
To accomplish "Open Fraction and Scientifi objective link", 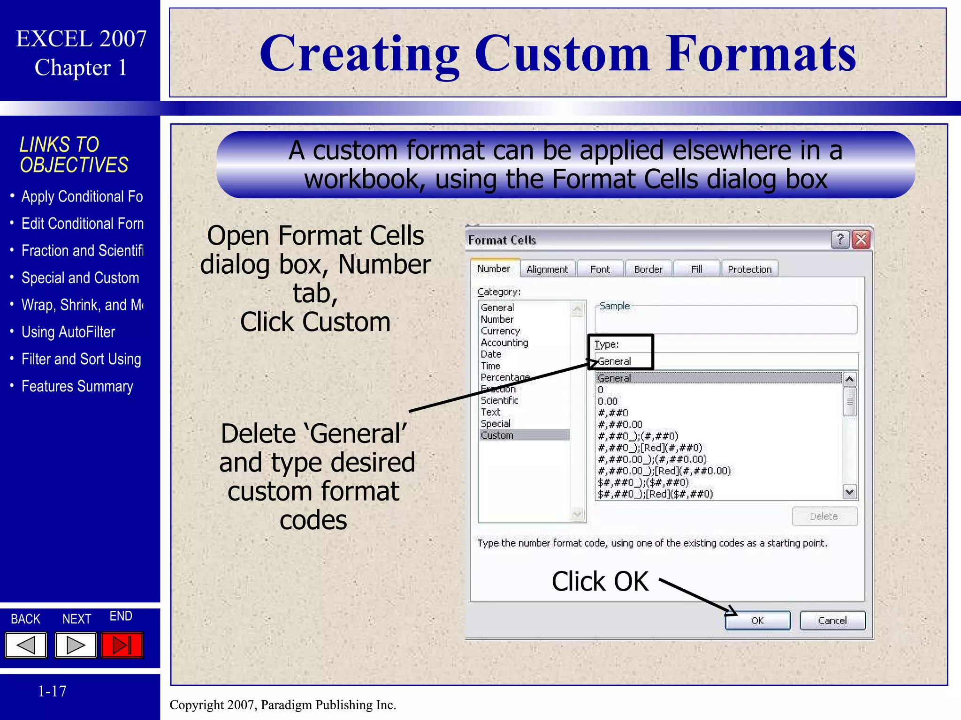I will (83, 251).
